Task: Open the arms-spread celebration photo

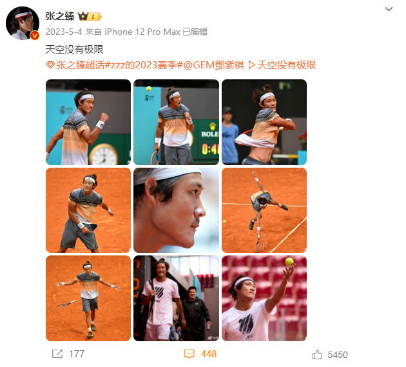Action: coord(88,299)
